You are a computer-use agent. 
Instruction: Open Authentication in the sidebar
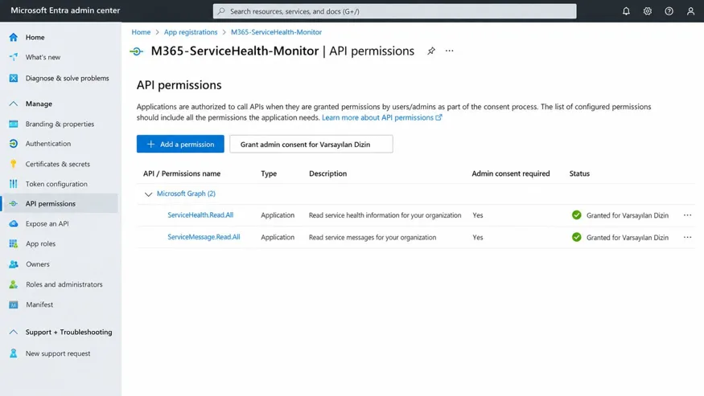tap(48, 144)
